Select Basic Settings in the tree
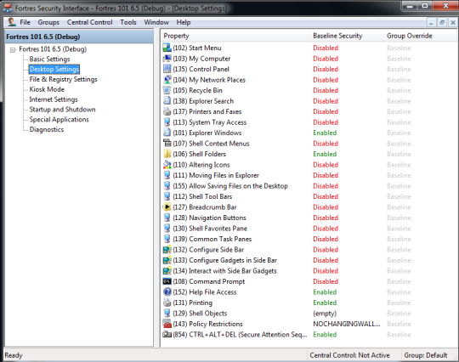Viewport: 459px width, 362px height. pos(49,59)
